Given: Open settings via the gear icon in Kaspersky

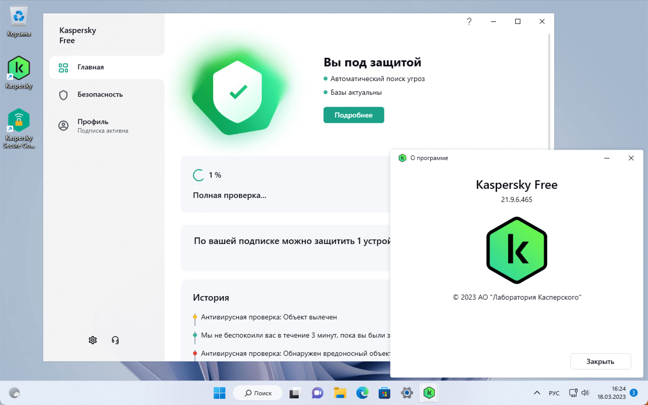Looking at the screenshot, I should point(93,340).
